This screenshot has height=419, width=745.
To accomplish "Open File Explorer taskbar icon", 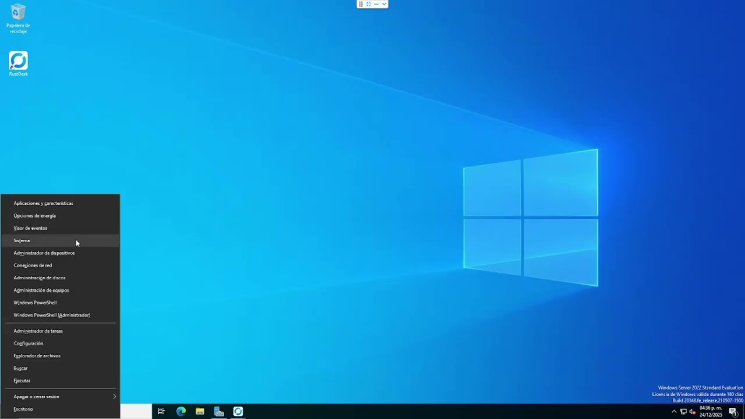I will pyautogui.click(x=200, y=411).
